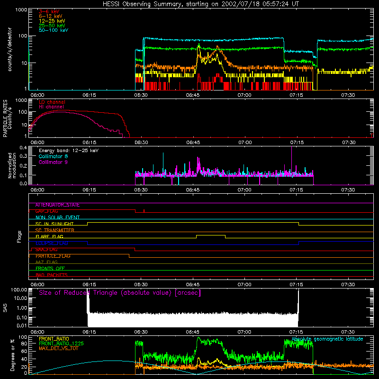Select the red 3-6 keV legend entry
This screenshot has width=379, height=379.
pyautogui.click(x=49, y=11)
